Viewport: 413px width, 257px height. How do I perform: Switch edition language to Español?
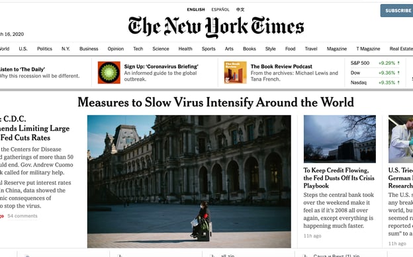[x=220, y=9]
